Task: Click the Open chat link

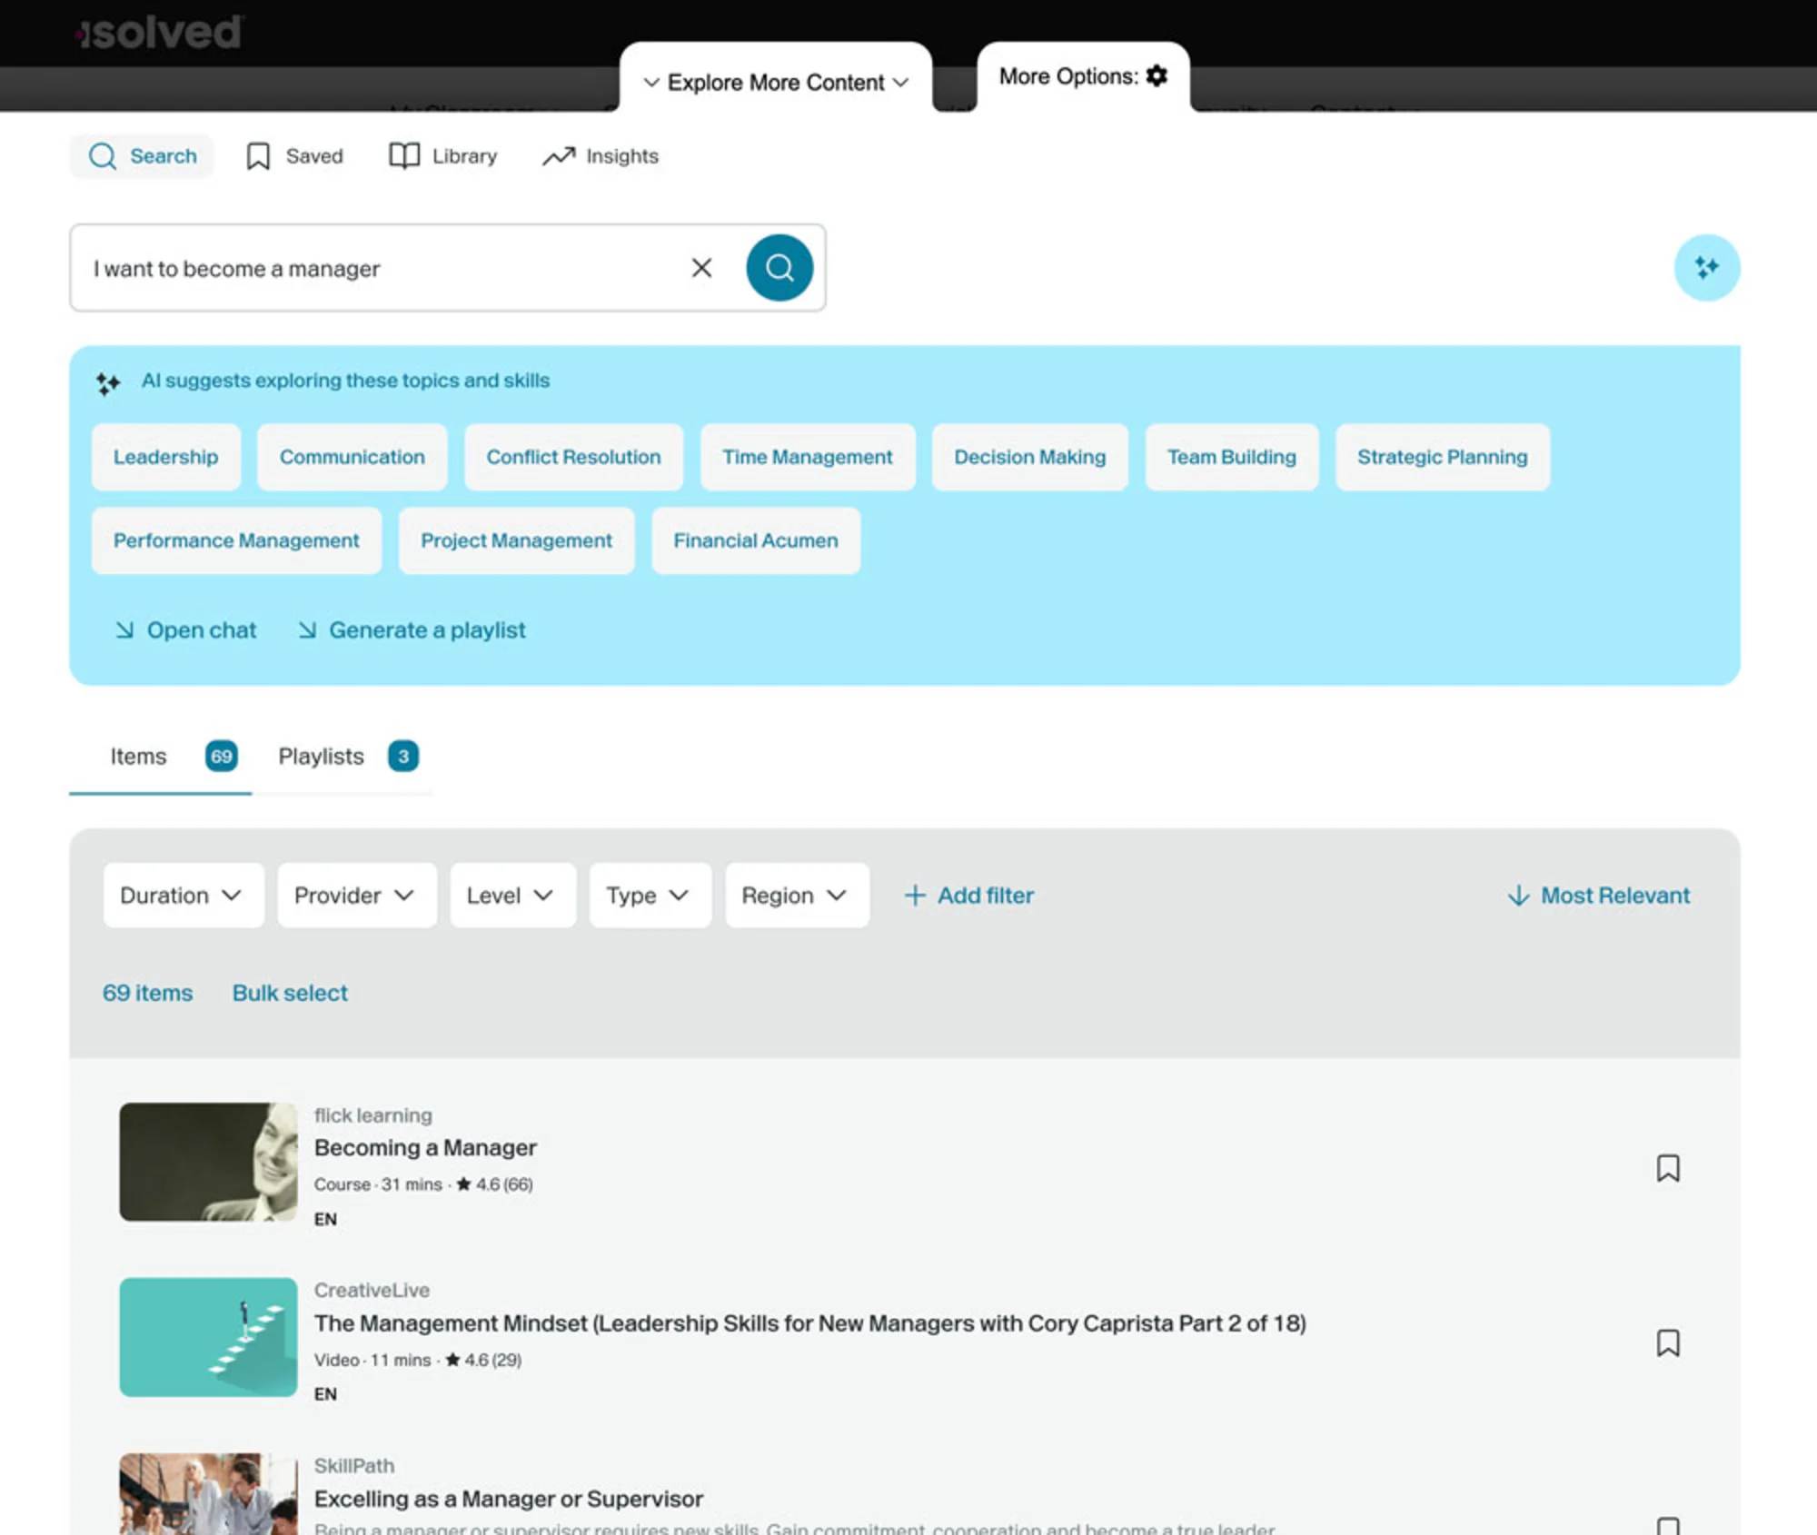Action: point(186,630)
